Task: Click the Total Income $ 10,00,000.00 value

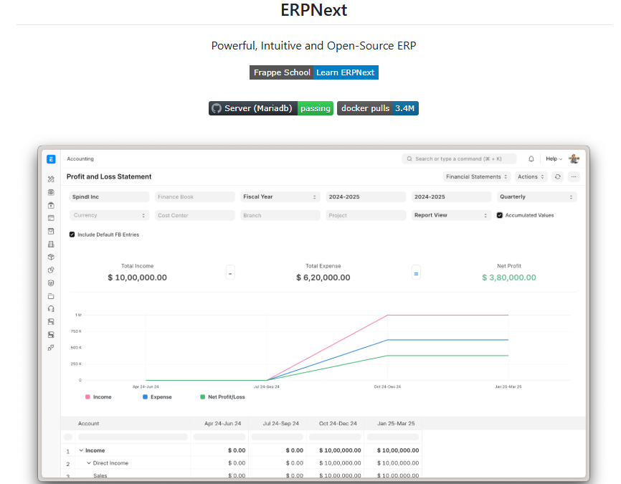Action: tap(137, 277)
